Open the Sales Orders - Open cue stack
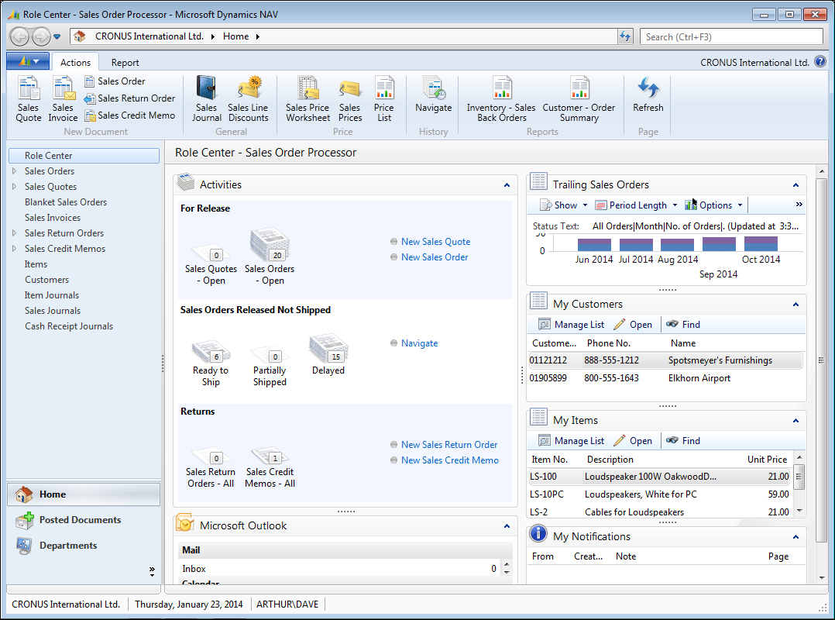 pos(270,257)
